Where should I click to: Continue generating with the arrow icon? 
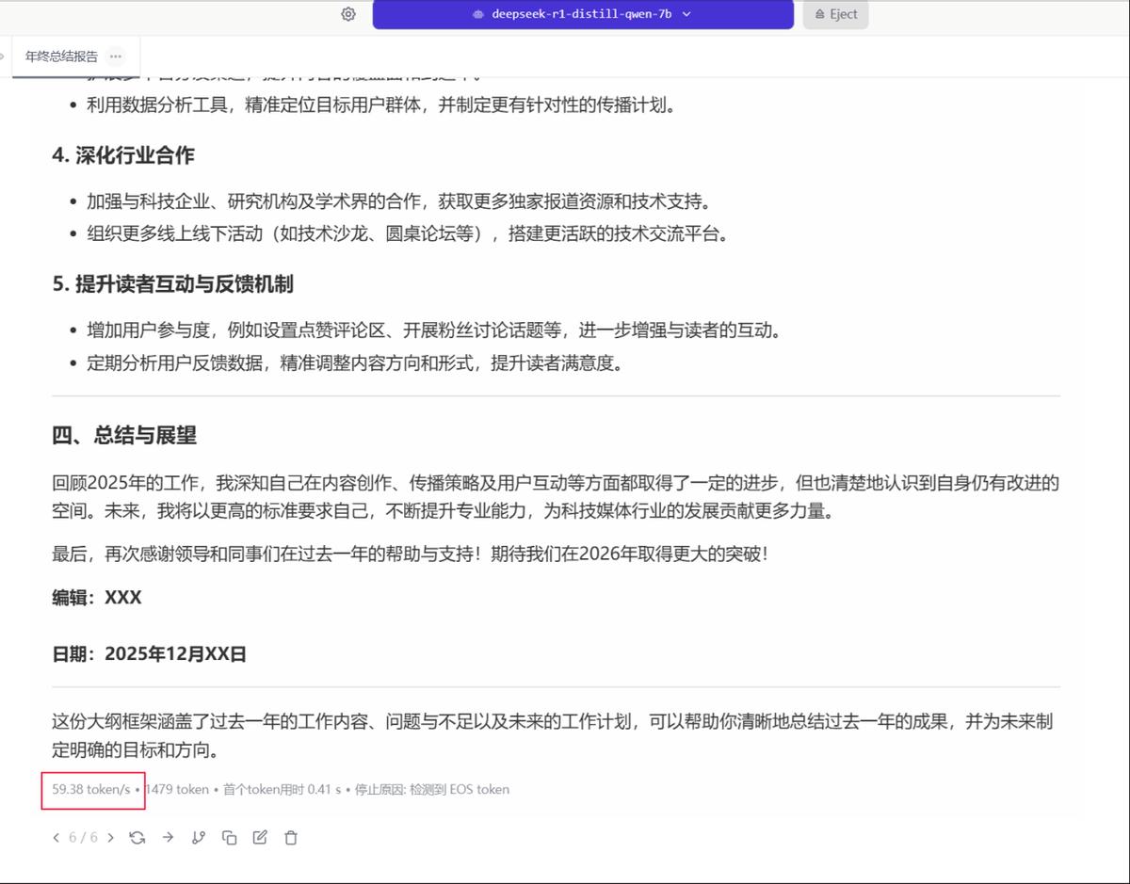tap(169, 837)
